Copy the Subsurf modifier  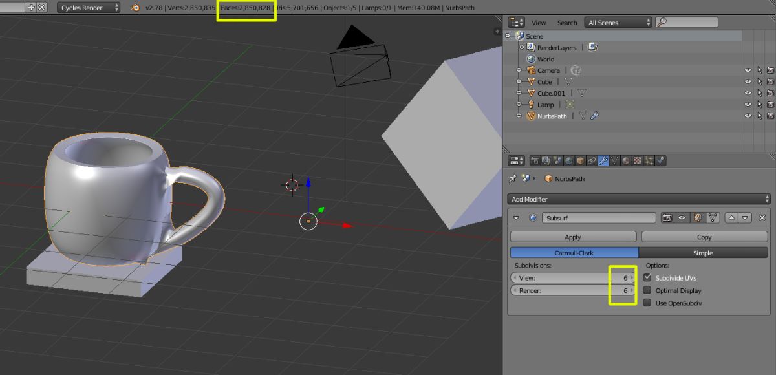[x=704, y=237]
